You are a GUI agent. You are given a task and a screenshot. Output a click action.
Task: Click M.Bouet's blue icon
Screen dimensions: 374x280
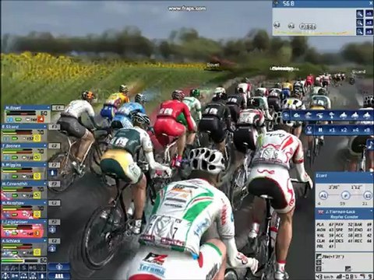(9, 120)
